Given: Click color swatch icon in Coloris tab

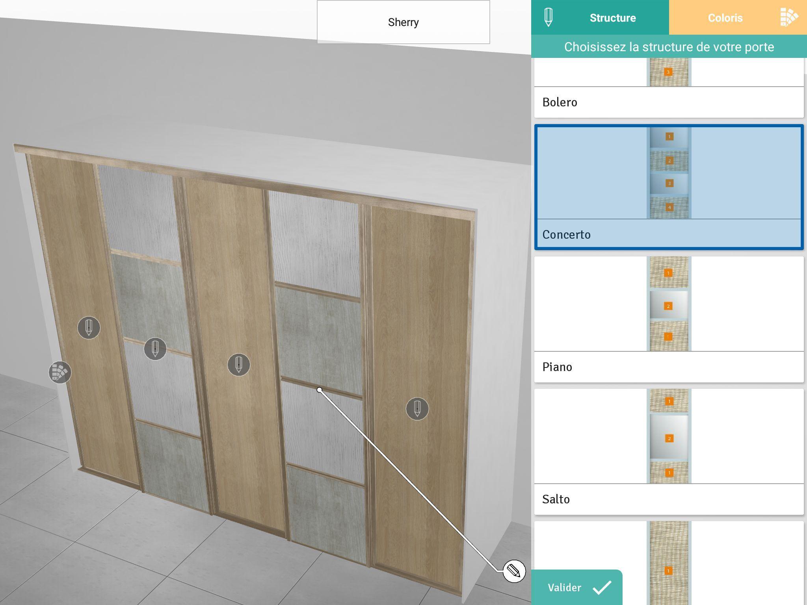Looking at the screenshot, I should pos(788,17).
